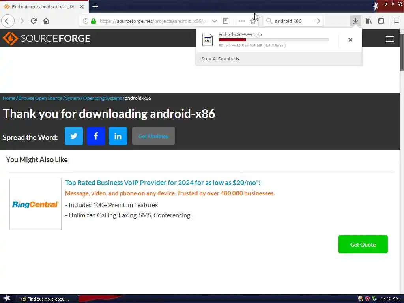Click the RingCentral logo thumbnail
404x303 pixels.
point(36,204)
